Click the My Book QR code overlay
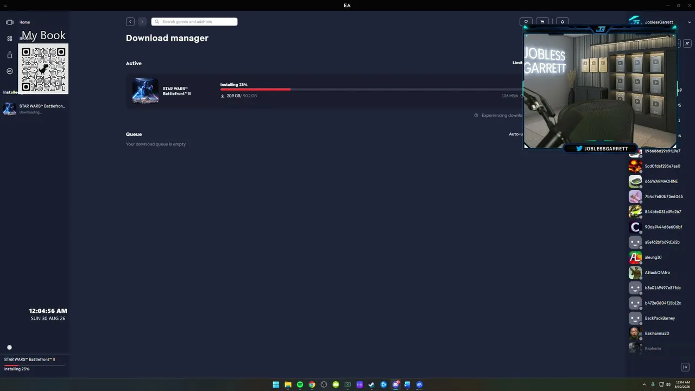 43,70
